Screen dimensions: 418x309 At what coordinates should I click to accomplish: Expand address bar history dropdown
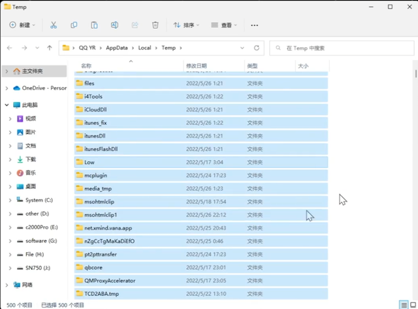pos(242,48)
